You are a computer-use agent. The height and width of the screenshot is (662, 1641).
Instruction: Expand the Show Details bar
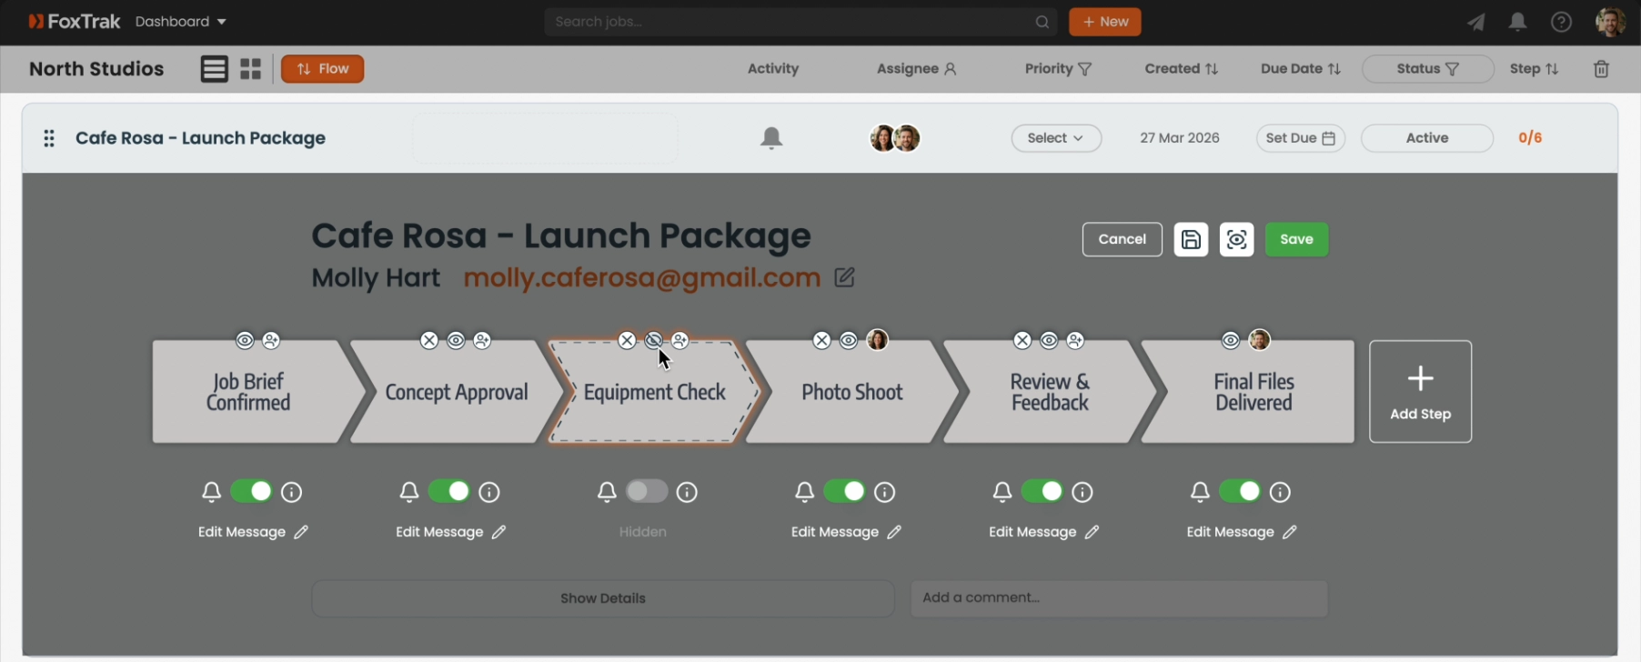click(603, 598)
